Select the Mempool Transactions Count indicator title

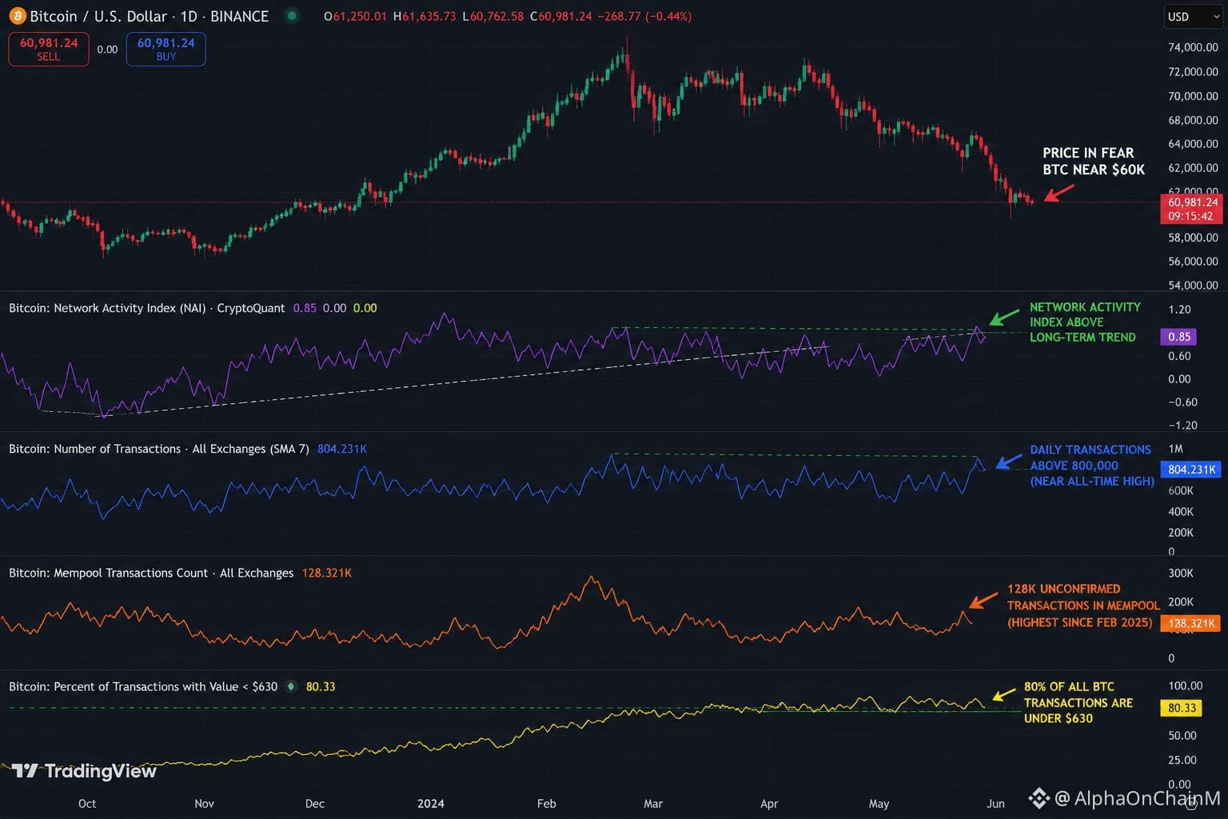(151, 573)
